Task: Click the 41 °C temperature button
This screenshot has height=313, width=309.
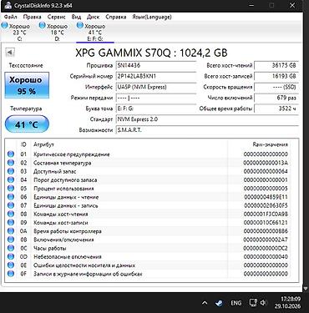Action: [x=27, y=124]
